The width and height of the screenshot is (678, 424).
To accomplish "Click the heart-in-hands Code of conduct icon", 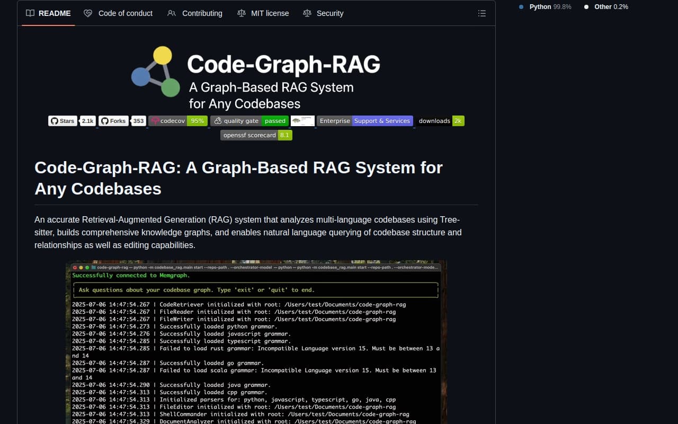I will [87, 13].
